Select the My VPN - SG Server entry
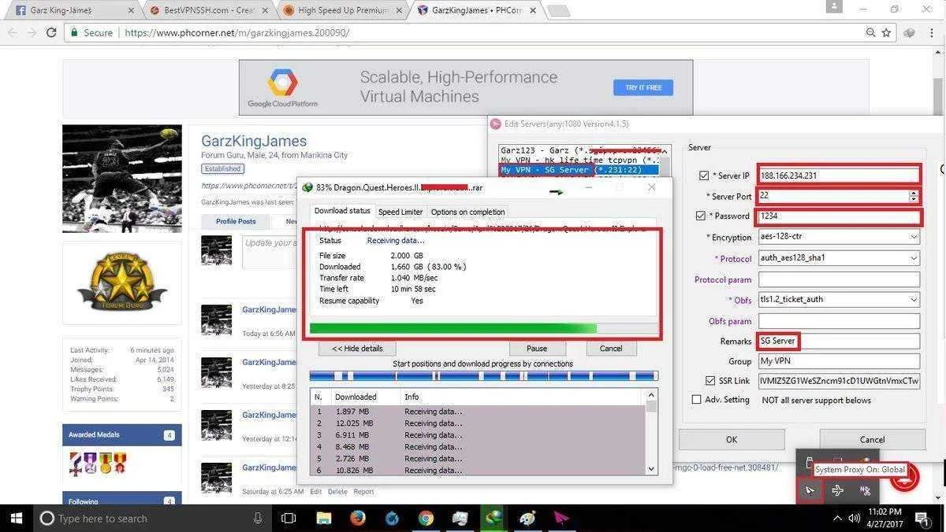Image resolution: width=946 pixels, height=532 pixels. coord(579,170)
